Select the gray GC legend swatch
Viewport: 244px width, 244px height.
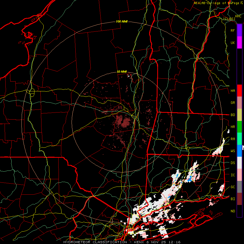239,187
